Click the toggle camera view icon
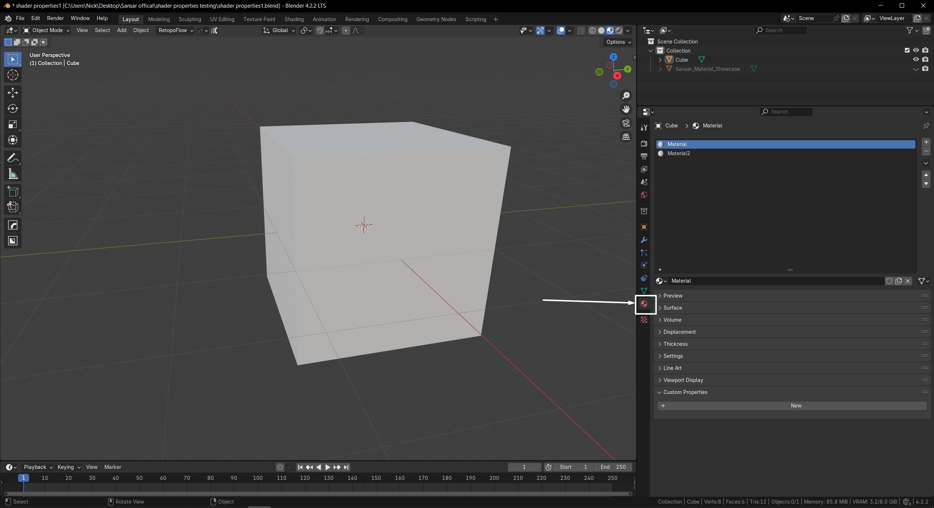The width and height of the screenshot is (934, 508). [x=626, y=123]
